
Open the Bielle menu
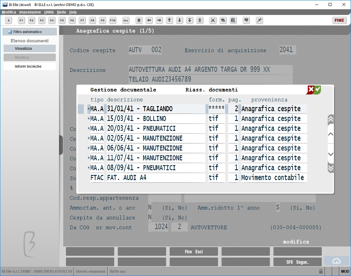pyautogui.click(x=61, y=12)
